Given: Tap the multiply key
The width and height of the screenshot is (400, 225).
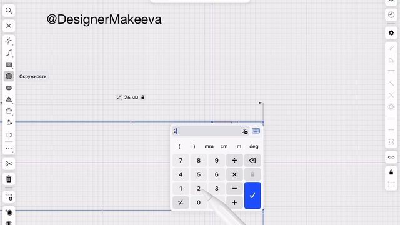Looking at the screenshot, I should pyautogui.click(x=234, y=174).
